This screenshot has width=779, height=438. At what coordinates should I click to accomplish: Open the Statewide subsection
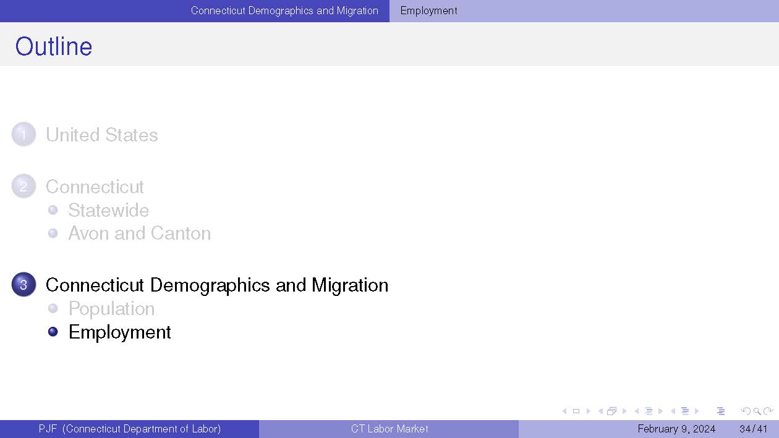pyautogui.click(x=109, y=210)
